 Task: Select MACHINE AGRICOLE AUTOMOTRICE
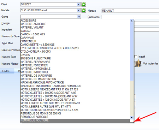coord(75,82)
